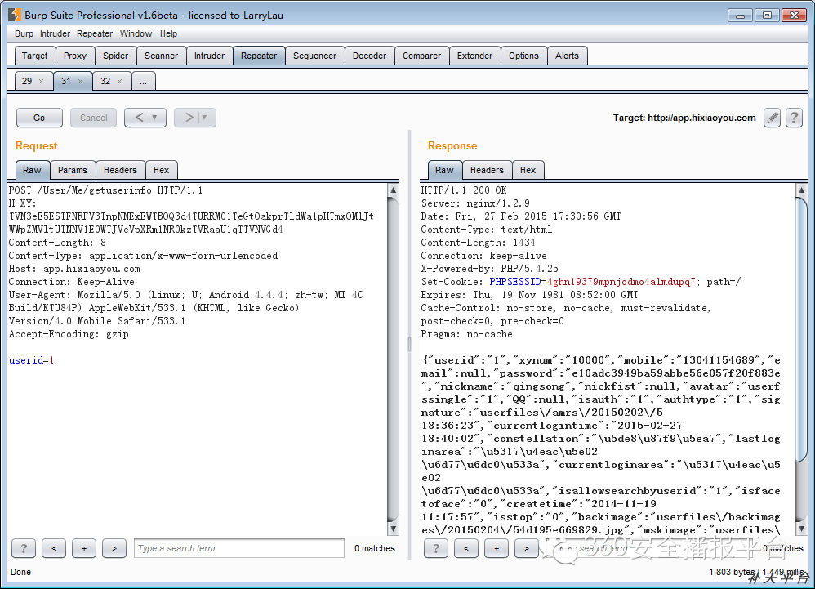815x589 pixels.
Task: Go to next match in response search
Action: pos(527,548)
